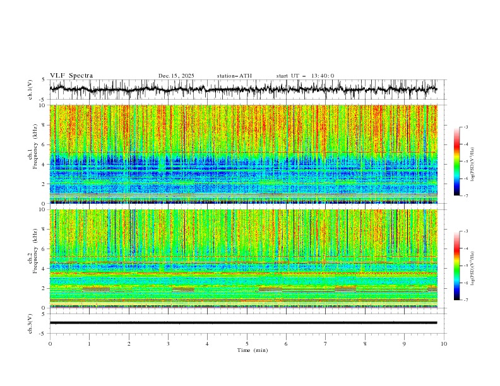Click time axis tick label "7"
Screen dimensions: 500x386
tap(326, 344)
